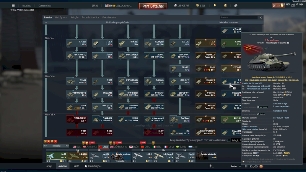Click the vehicle search input field

pos(238,18)
